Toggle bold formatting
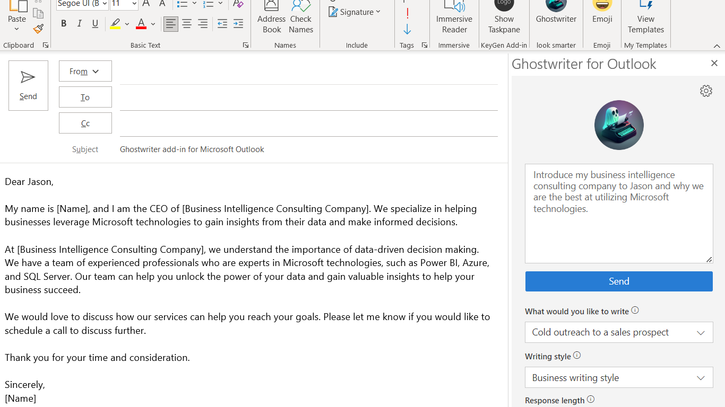725x407 pixels. (64, 24)
